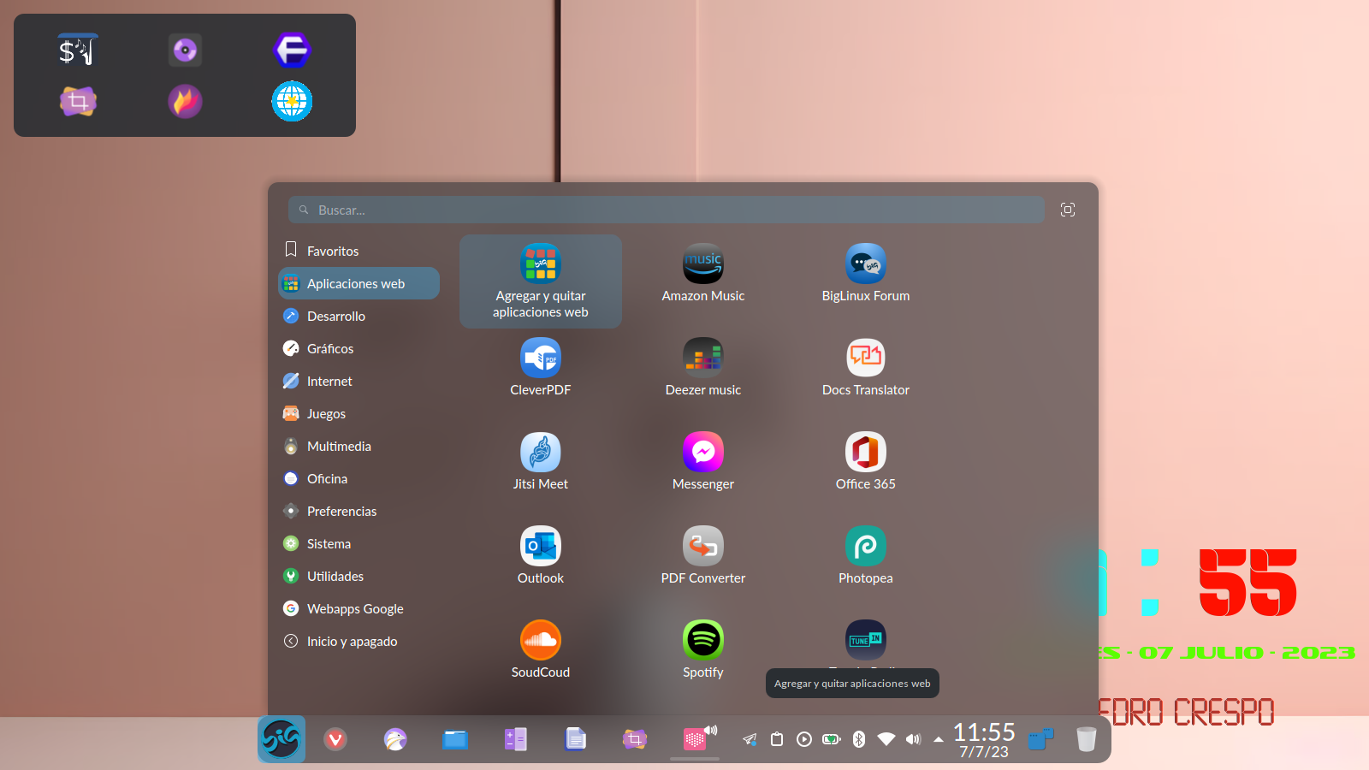1369x770 pixels.
Task: Expand hidden system tray icons arrow
Action: point(939,739)
